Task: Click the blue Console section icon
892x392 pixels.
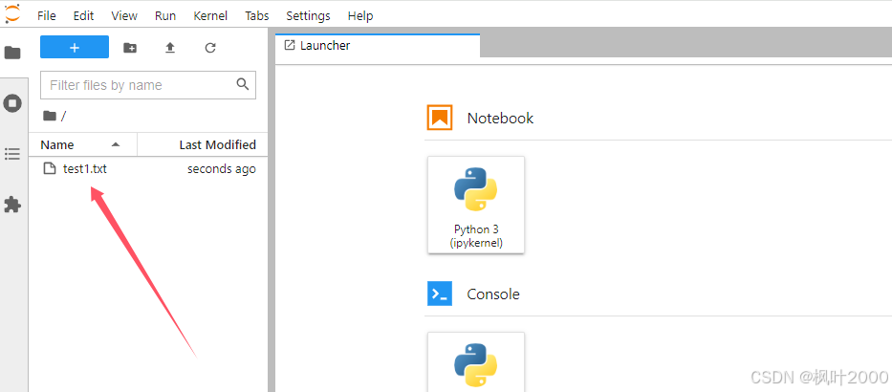Action: click(x=440, y=294)
